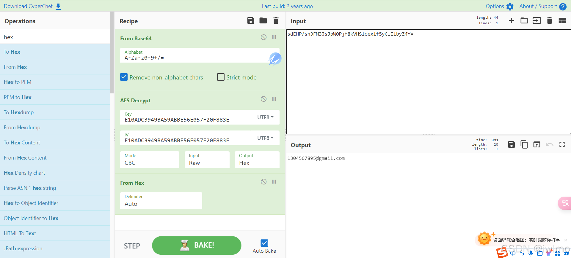Replace input with output

click(x=537, y=144)
